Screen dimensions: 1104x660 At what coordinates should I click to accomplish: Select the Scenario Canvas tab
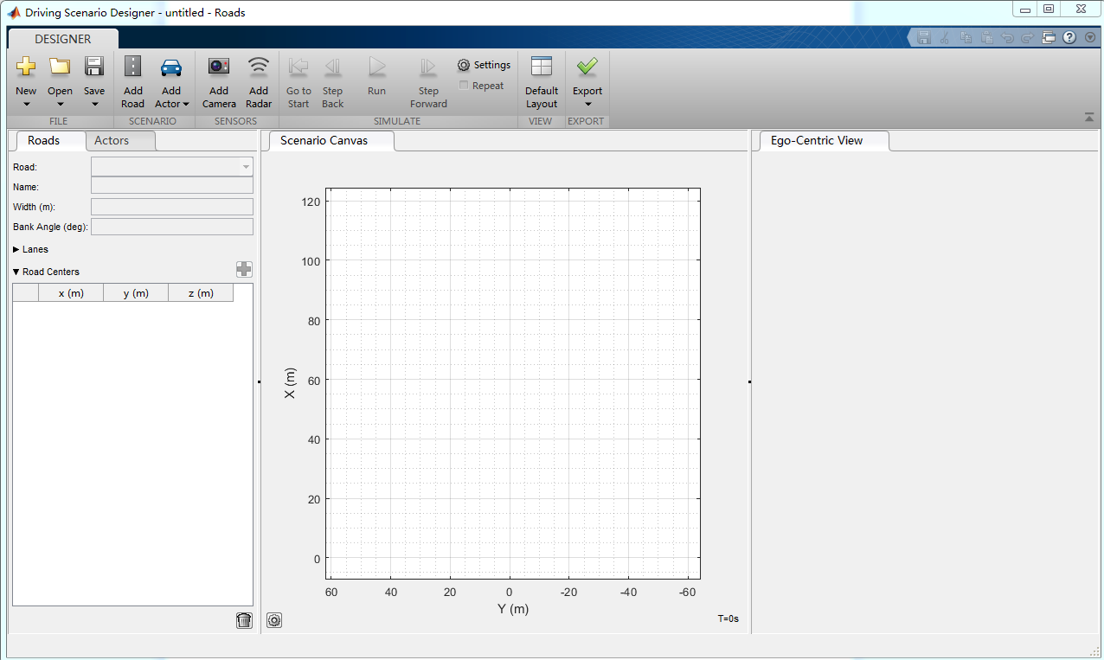pyautogui.click(x=324, y=140)
